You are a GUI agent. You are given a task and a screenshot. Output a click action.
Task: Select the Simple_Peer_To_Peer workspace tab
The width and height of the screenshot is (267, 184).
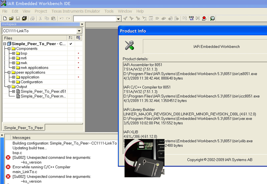(x=23, y=128)
